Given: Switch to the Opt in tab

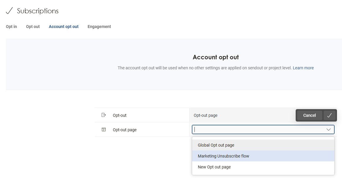Looking at the screenshot, I should (12, 27).
